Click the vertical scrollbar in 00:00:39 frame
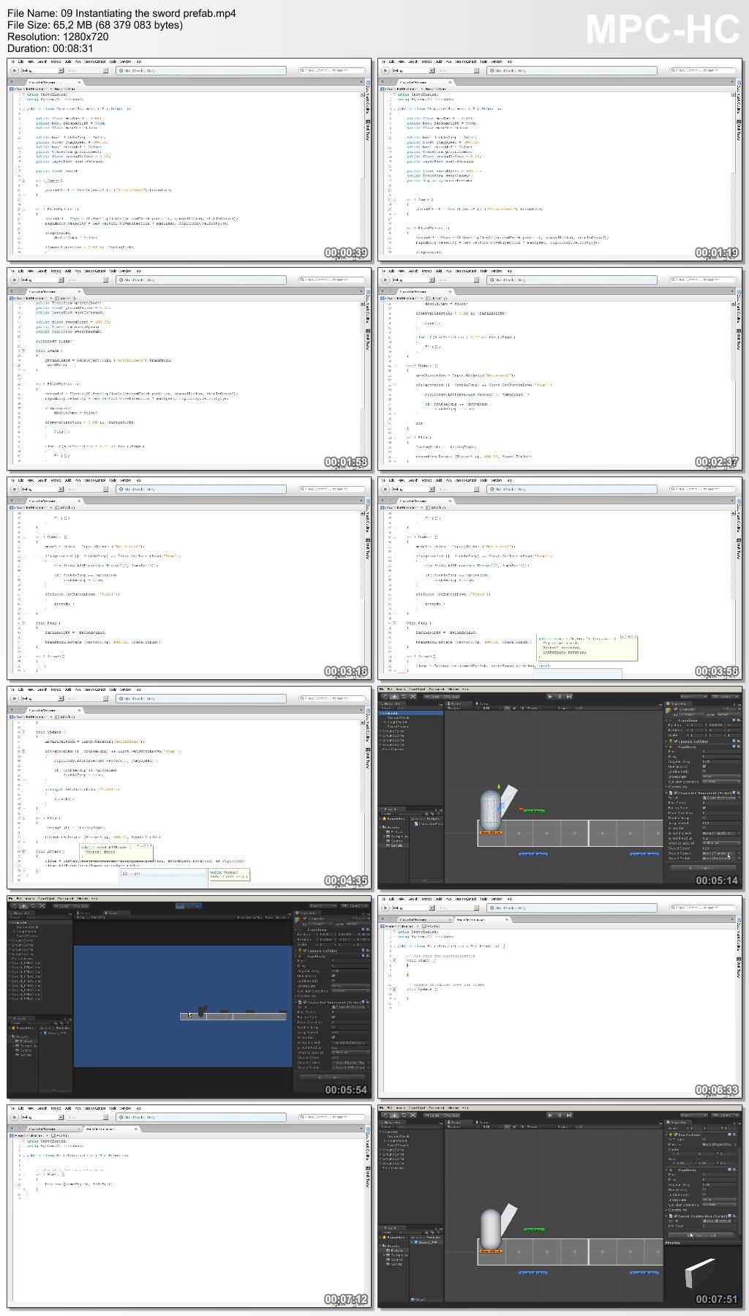Screen dimensions: 749x1316 click(x=362, y=172)
